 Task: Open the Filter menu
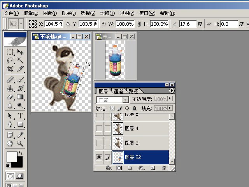click(x=107, y=13)
